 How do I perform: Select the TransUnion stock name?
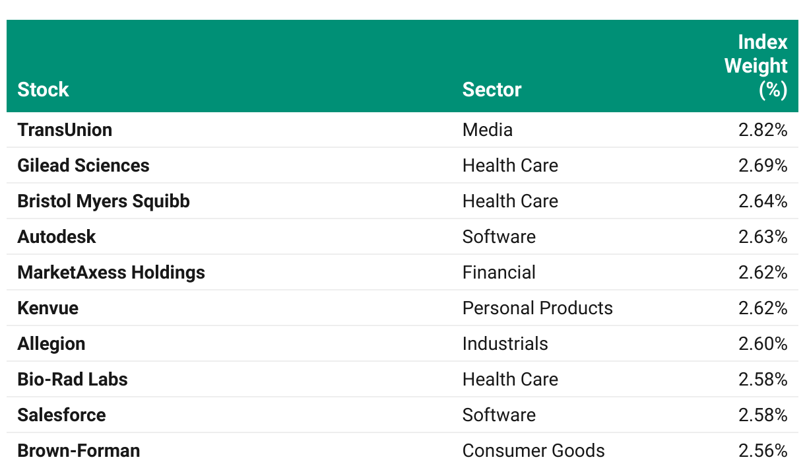(65, 129)
